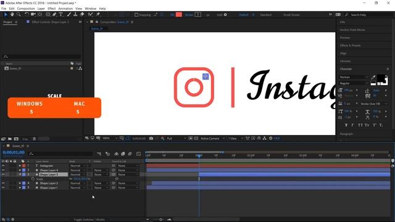Select the Clone Stamp tool
Image resolution: width=395 pixels, height=222 pixels.
[75, 15]
